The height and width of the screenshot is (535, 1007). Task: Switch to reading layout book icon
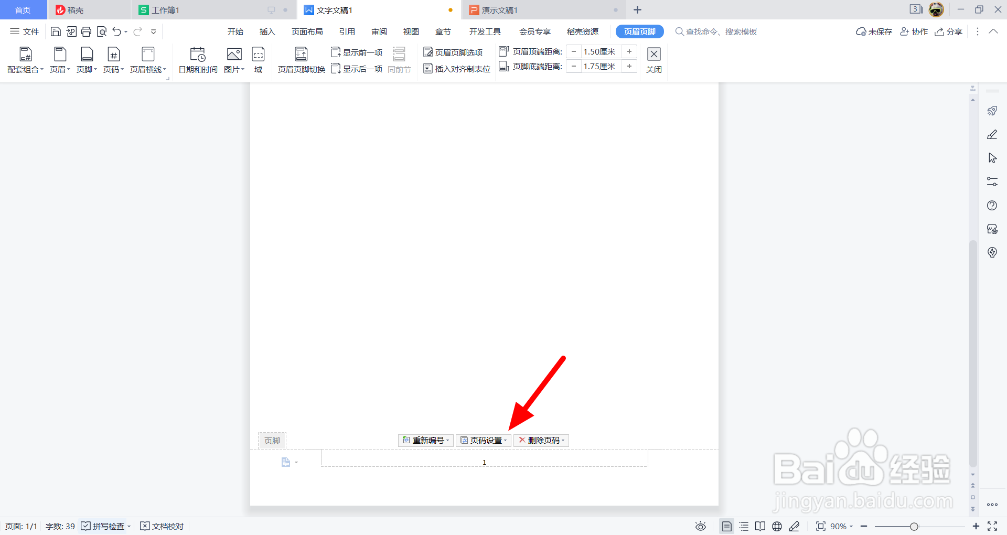[x=760, y=526]
